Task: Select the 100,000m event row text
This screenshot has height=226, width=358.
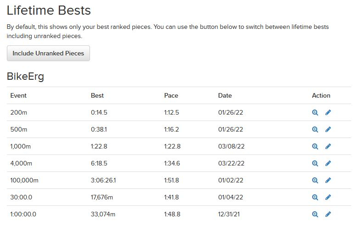Action: [x=24, y=180]
